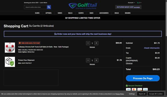Click the Color Option White/Red text
The image size is (167, 97).
[26, 52]
